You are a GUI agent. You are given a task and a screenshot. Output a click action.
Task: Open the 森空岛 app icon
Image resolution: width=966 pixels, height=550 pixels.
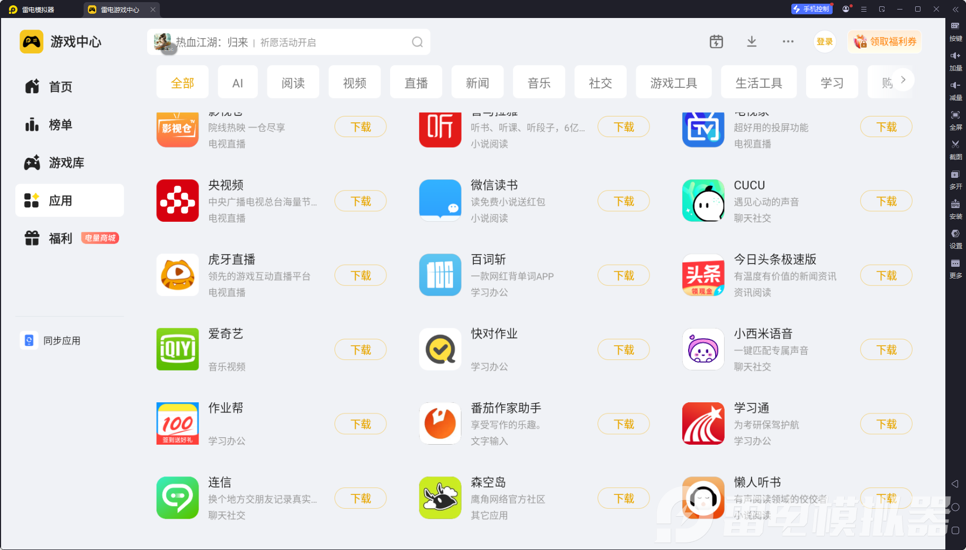coord(440,498)
